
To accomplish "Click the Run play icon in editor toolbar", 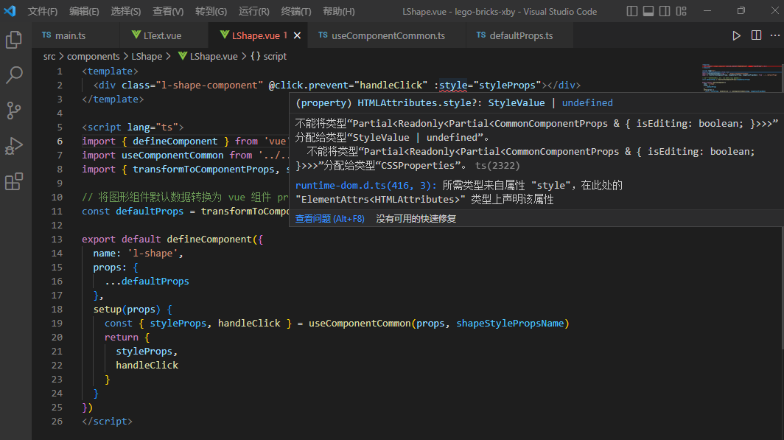I will tap(736, 35).
